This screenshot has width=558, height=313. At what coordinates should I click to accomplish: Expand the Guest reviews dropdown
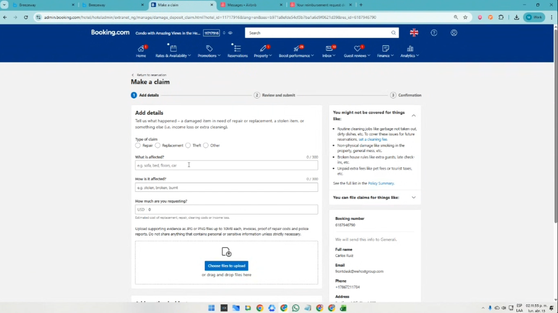369,55
